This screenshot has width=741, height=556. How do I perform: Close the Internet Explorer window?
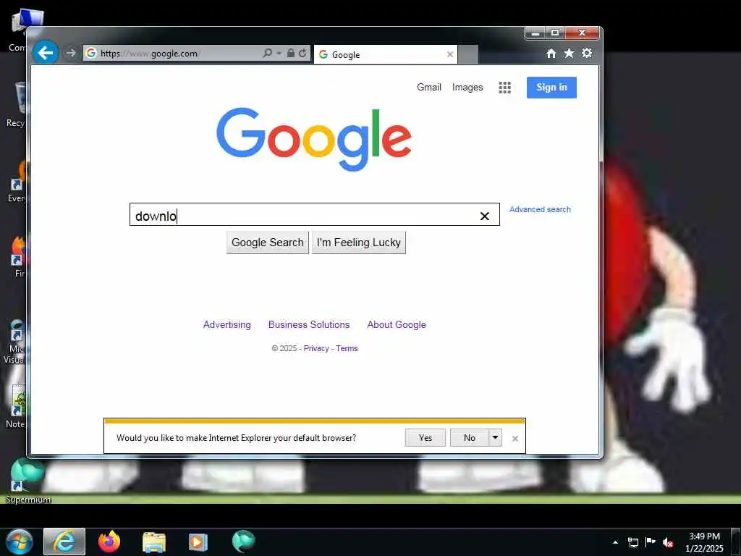(583, 33)
